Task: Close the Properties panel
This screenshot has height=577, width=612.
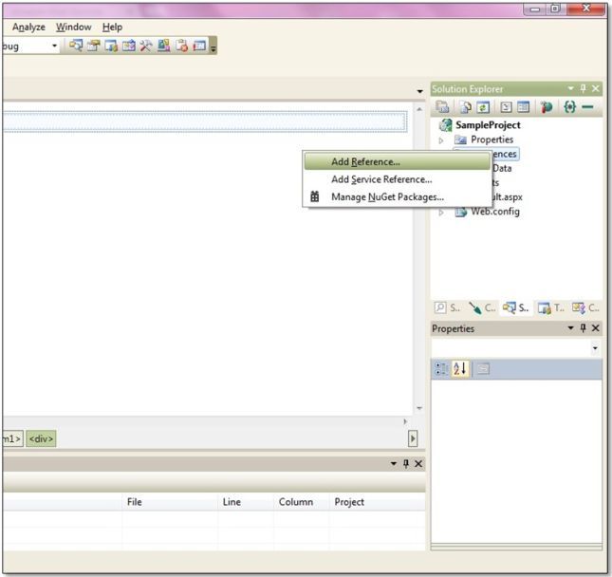Action: pos(596,328)
